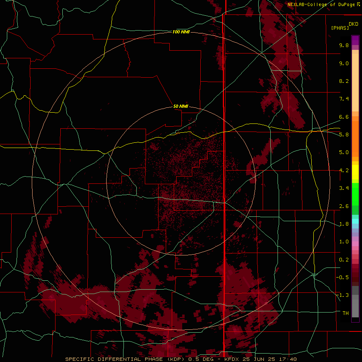Pick the peach segment of the color bar
This screenshot has height=362, width=362.
[x=355, y=82]
